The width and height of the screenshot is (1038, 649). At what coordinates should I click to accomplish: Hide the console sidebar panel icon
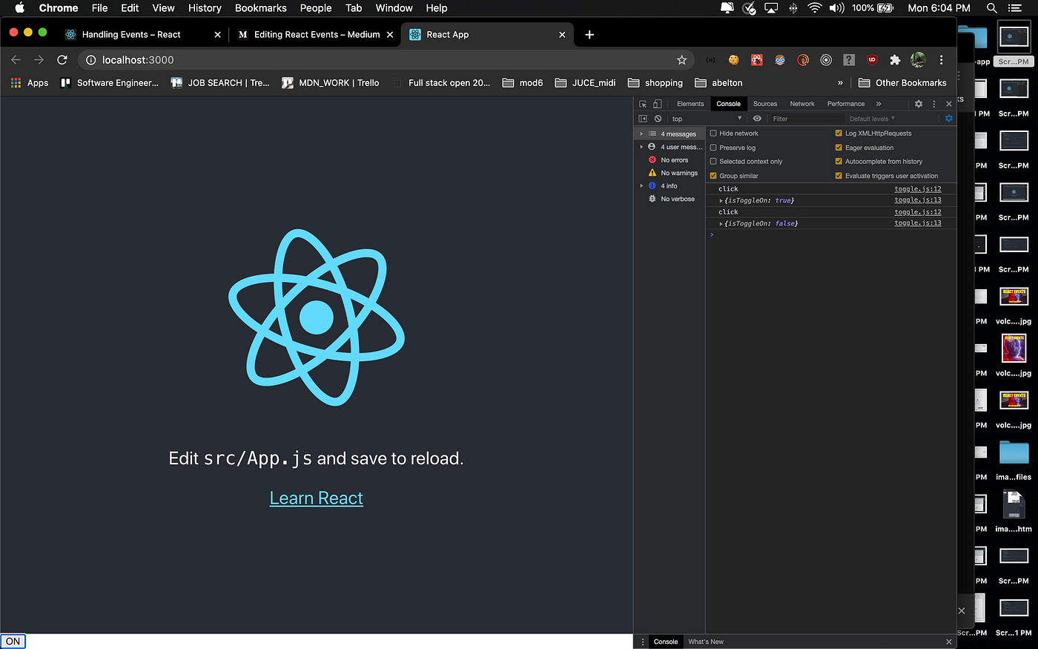pos(643,119)
